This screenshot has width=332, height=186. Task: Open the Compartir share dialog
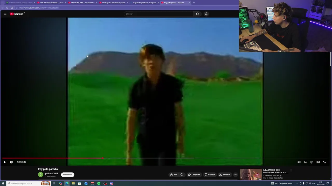click(194, 175)
